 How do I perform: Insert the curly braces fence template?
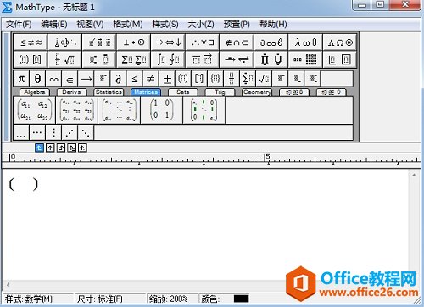(x=215, y=79)
